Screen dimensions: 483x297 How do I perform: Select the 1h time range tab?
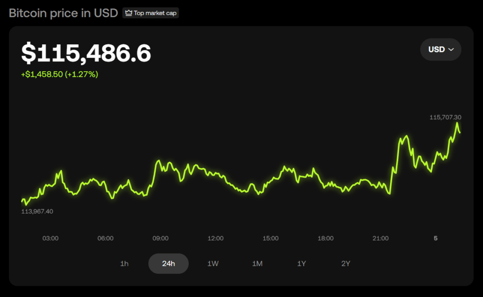[124, 264]
